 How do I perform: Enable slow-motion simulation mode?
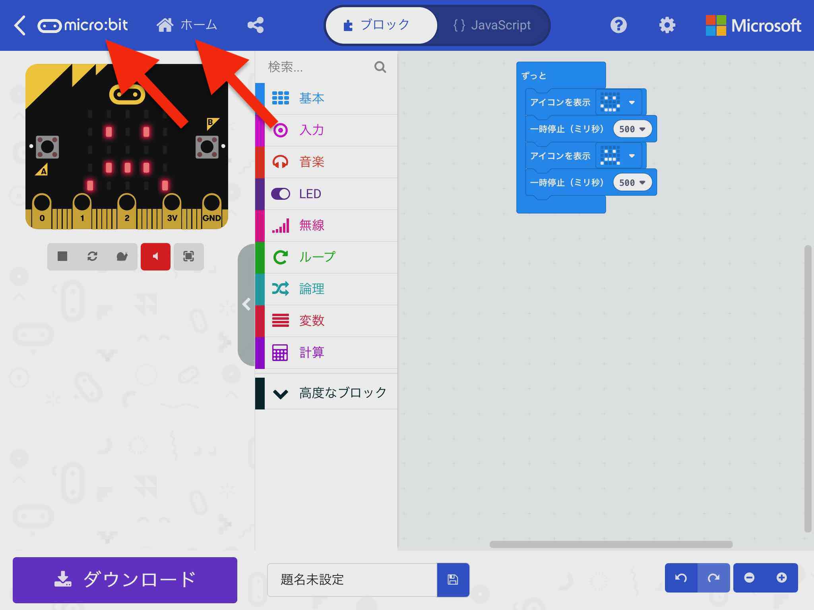tap(122, 257)
